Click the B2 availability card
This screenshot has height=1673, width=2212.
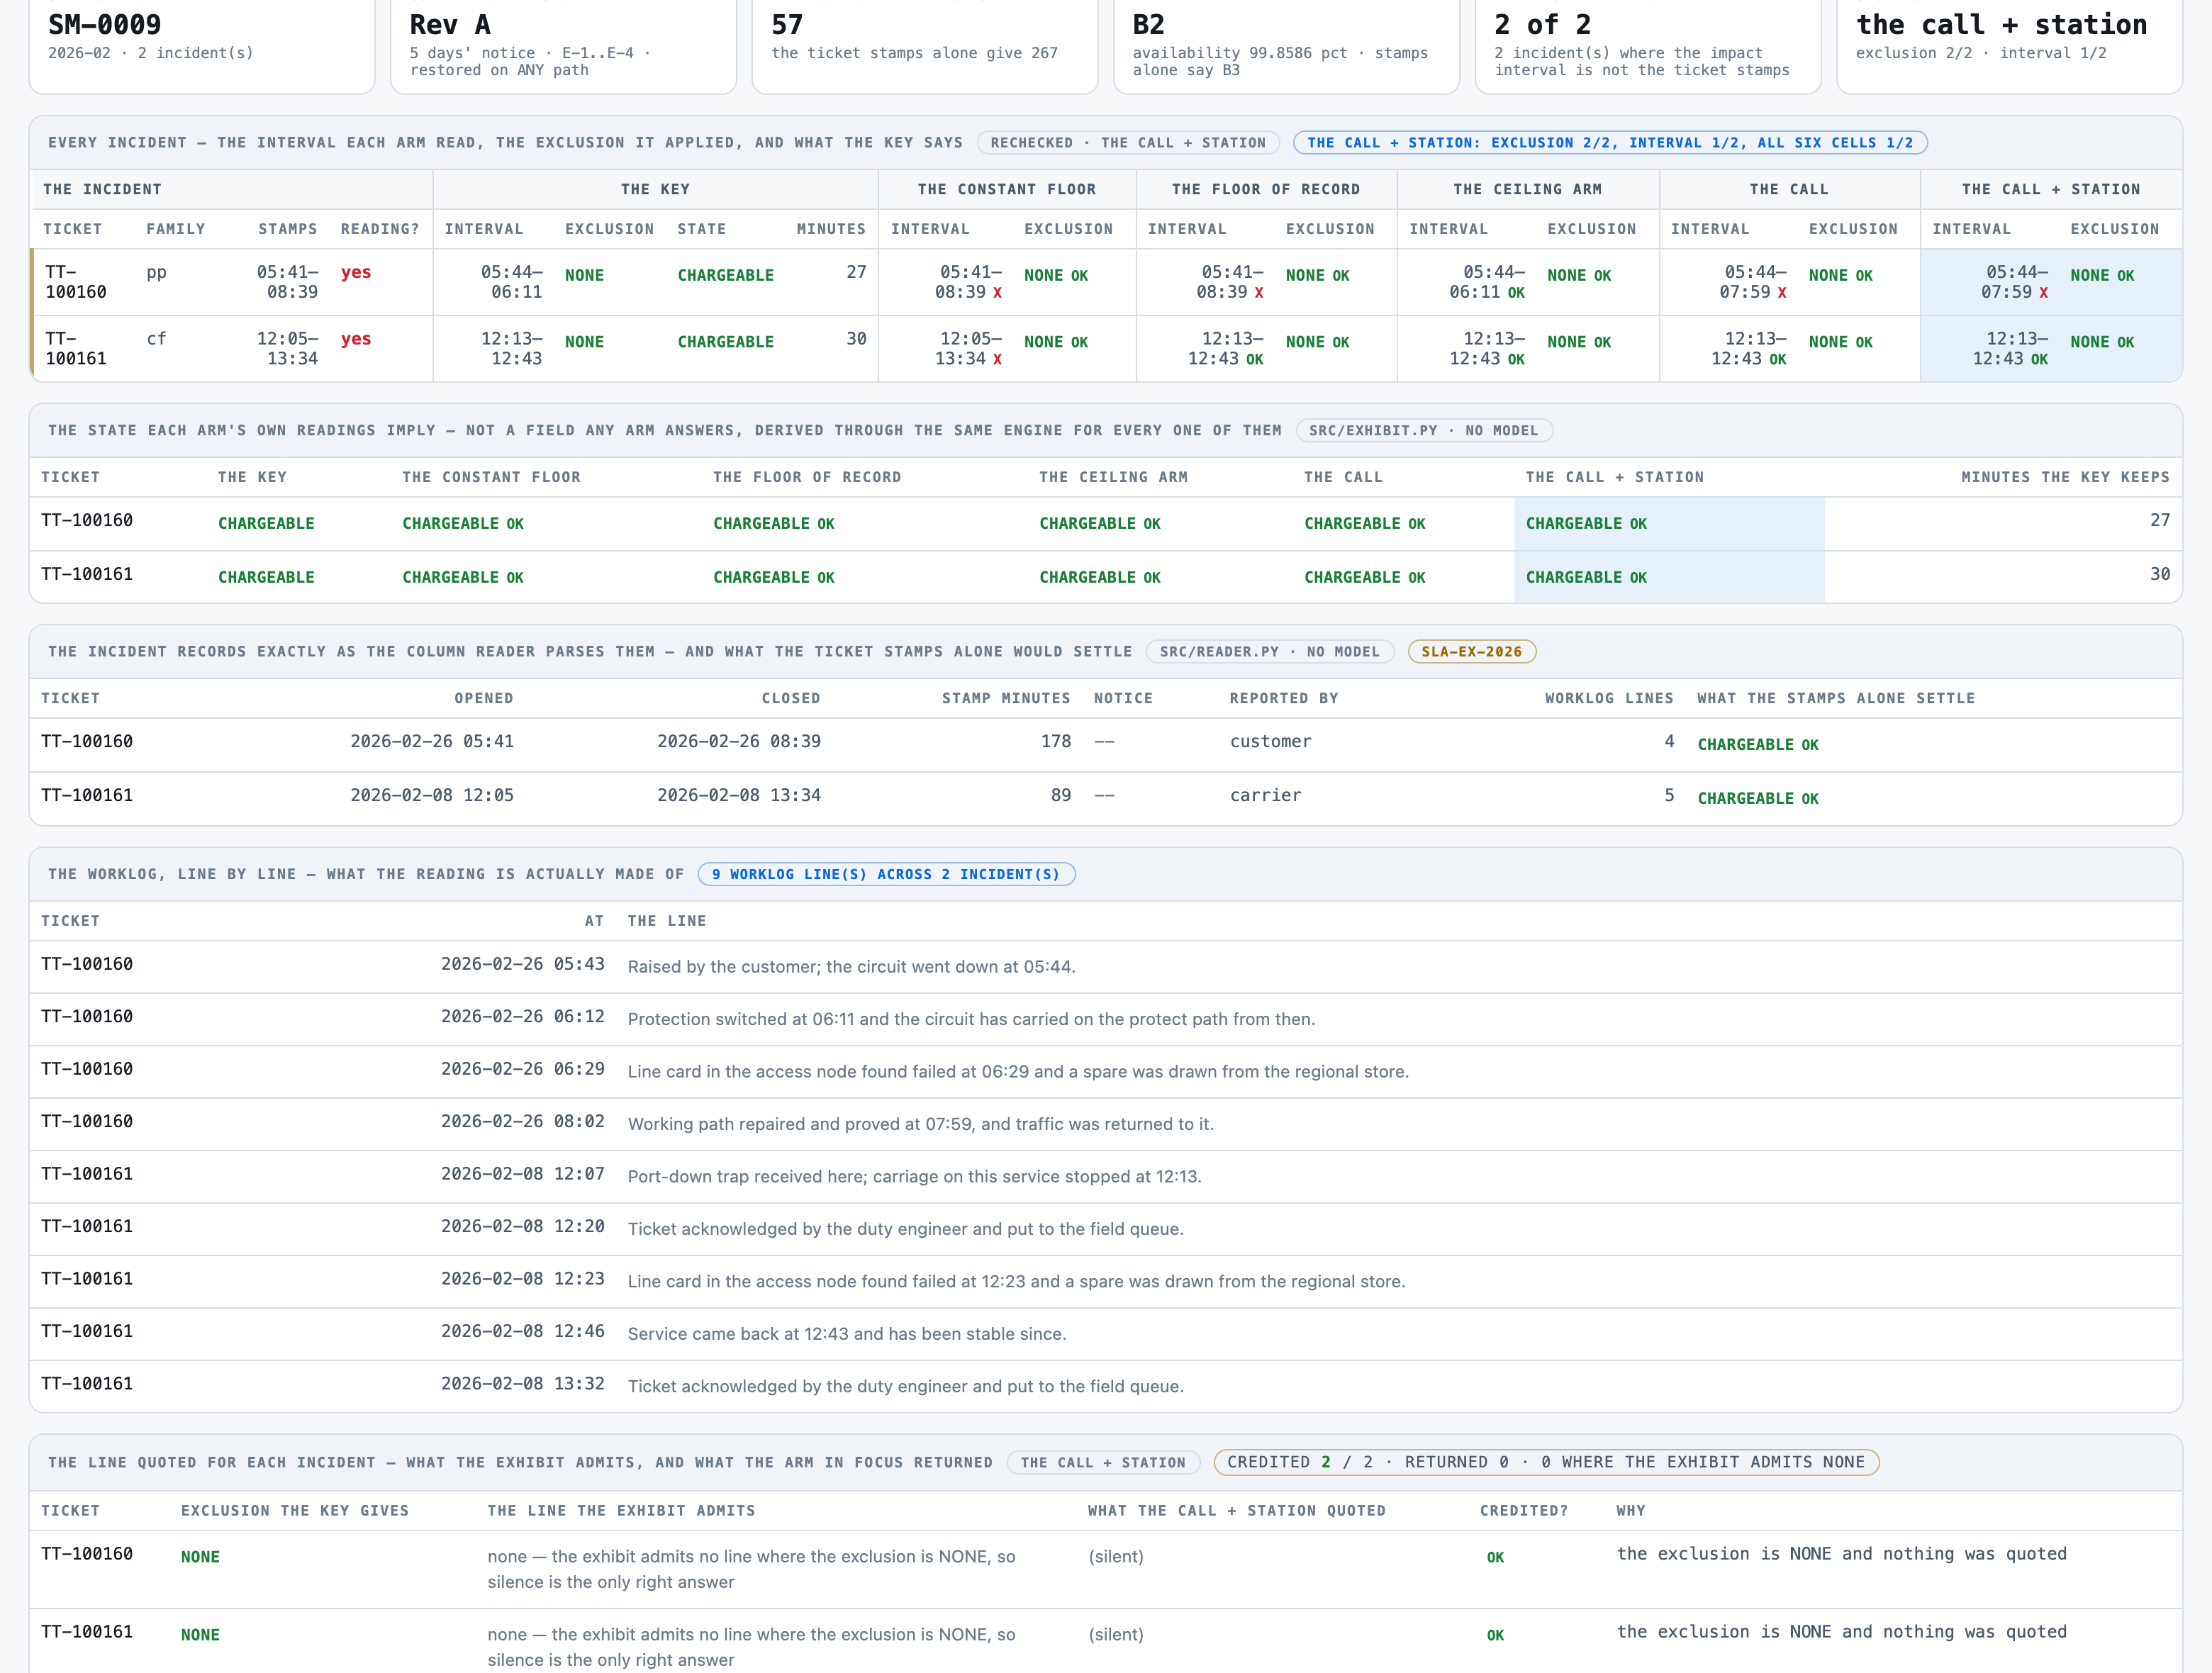[x=1286, y=44]
